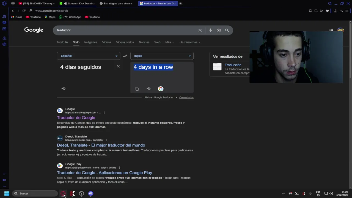352x198 pixels.
Task: Take a snapshot using the toolbar snapshot icon
Action: tap(316, 11)
